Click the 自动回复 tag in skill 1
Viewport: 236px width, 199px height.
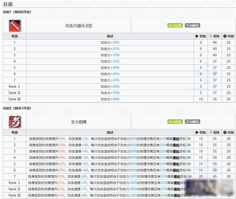175,26
